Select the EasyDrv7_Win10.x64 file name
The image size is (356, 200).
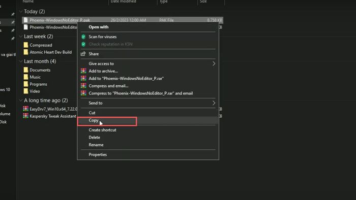53,109
